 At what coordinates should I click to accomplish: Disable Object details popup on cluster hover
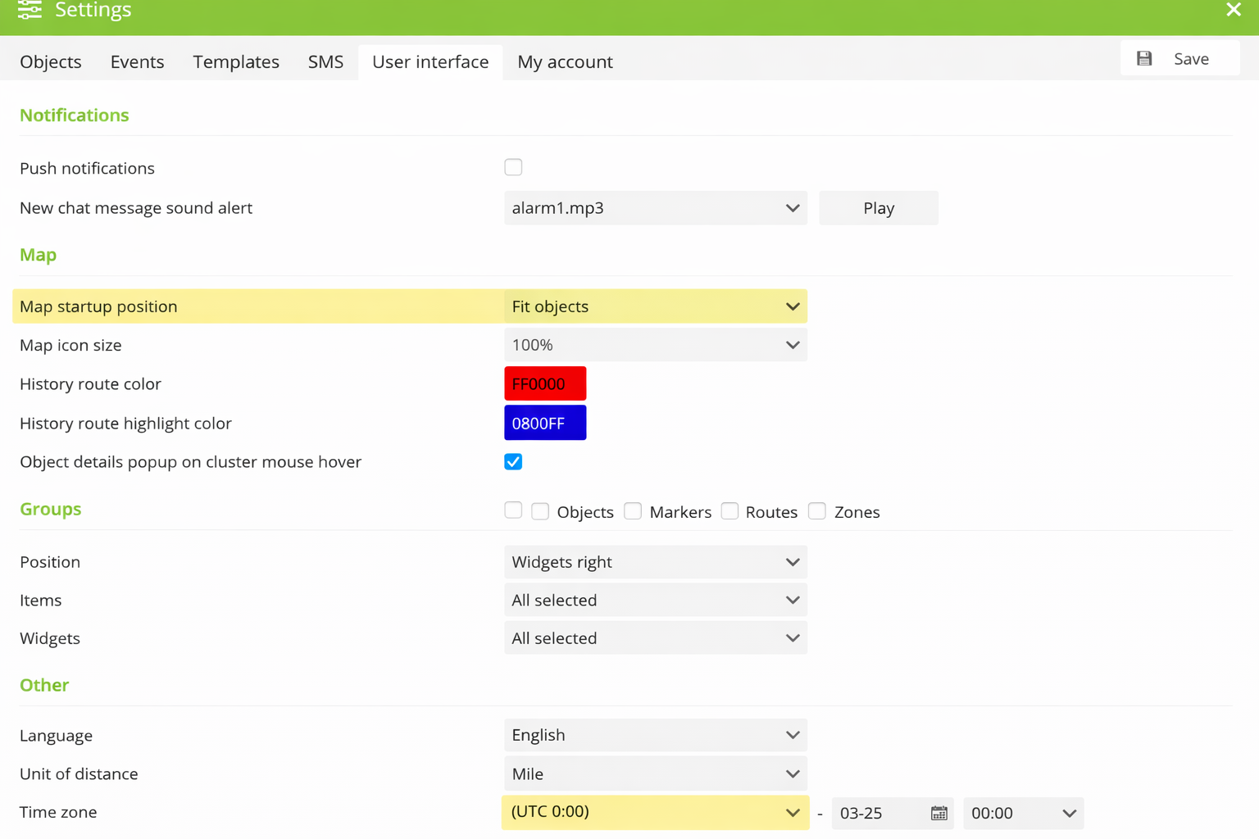(513, 461)
